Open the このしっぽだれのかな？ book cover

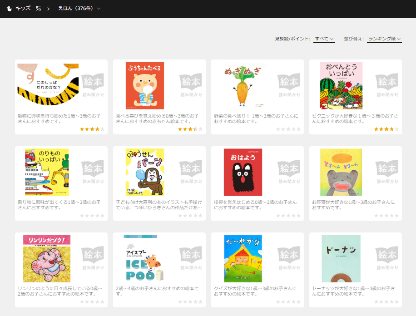(48, 84)
